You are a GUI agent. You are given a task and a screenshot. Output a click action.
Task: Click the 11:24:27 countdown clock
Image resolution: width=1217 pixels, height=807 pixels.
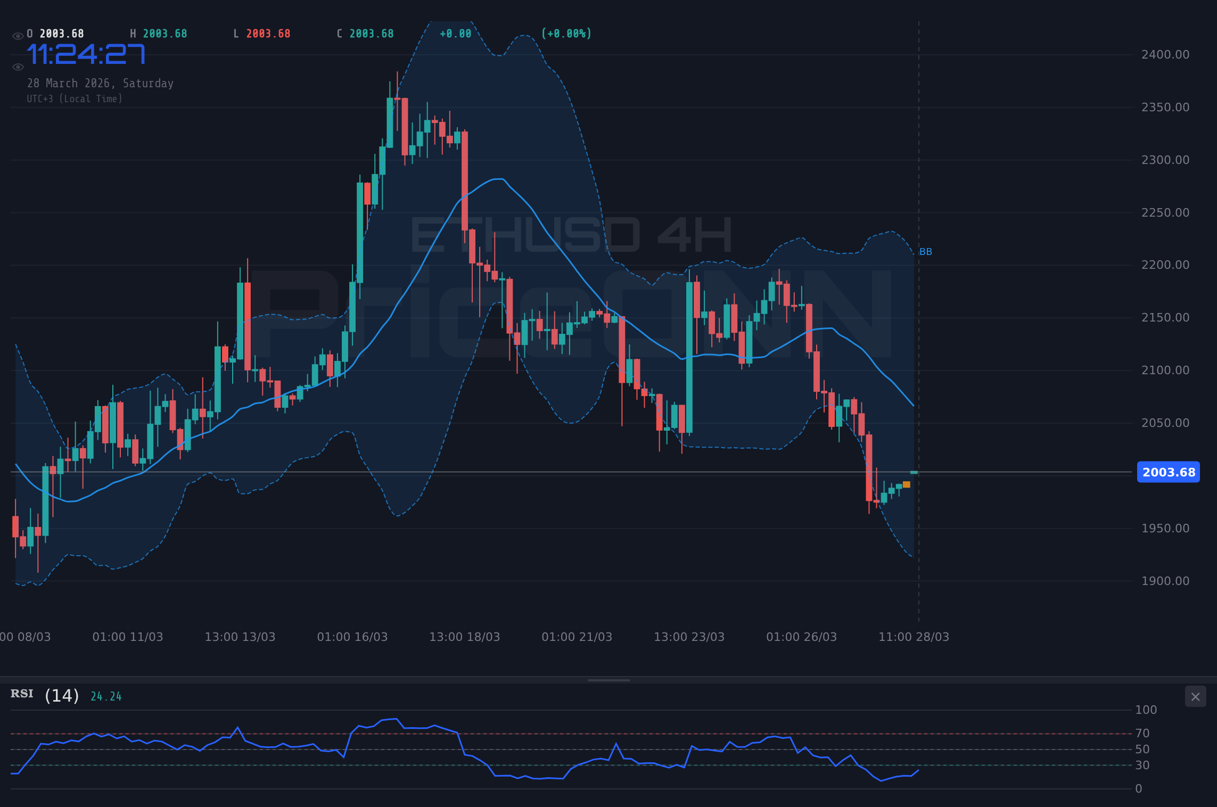pos(87,53)
